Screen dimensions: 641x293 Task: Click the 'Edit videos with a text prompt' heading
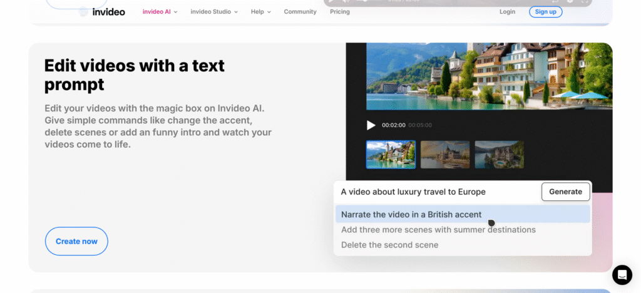tap(135, 75)
